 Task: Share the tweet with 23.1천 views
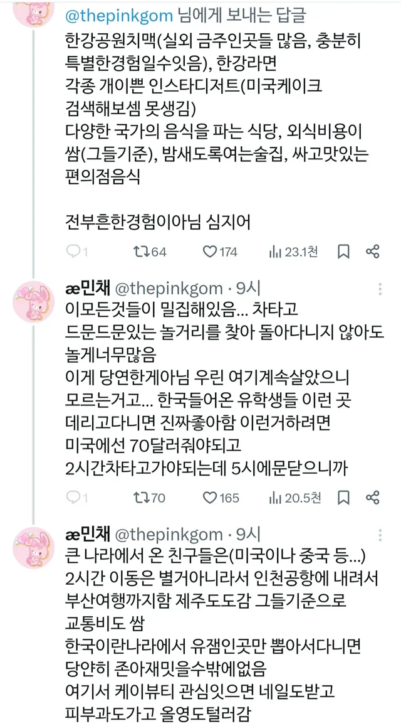pyautogui.click(x=372, y=252)
